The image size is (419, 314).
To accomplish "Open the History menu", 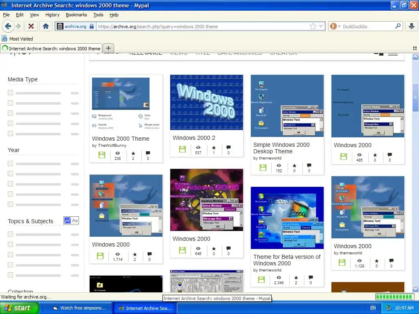I will [52, 15].
